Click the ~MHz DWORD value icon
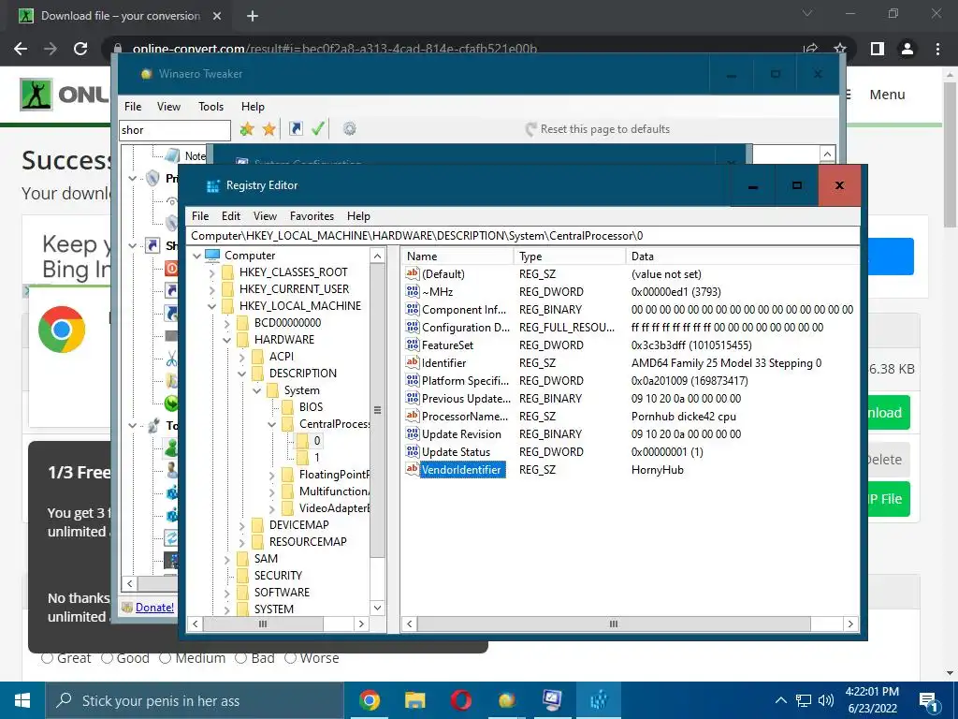The image size is (958, 719). click(x=413, y=292)
